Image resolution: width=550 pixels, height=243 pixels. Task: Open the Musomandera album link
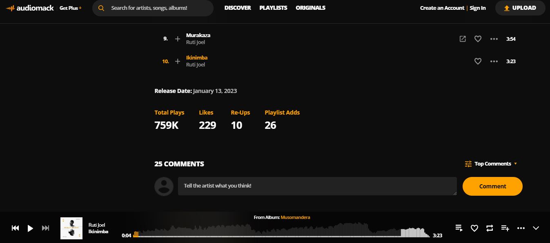pos(295,217)
